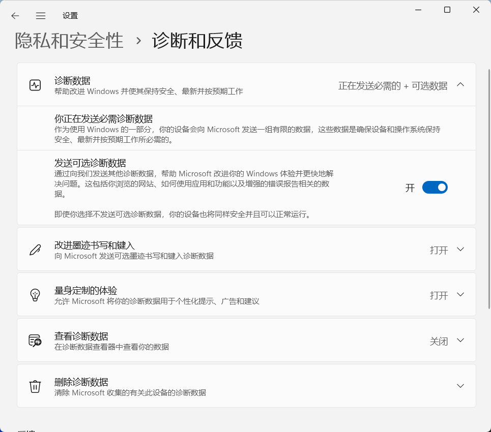Collapse the 诊断数据 section chevron
491x432 pixels.
click(460, 85)
